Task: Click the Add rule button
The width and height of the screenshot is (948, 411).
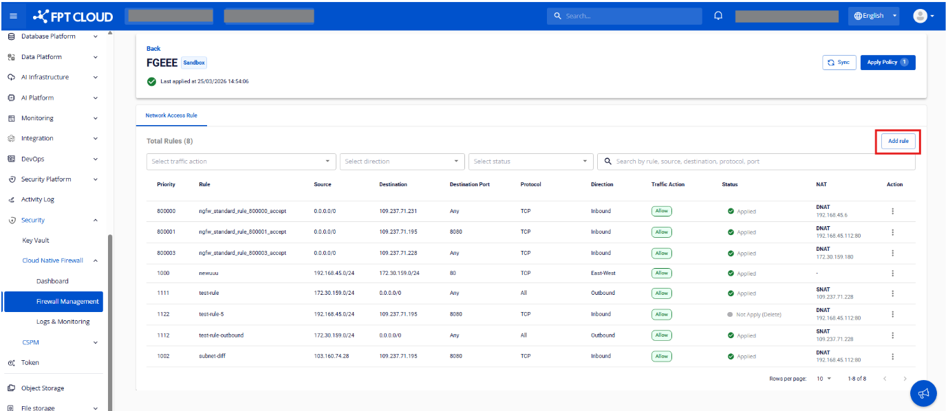Action: (898, 141)
